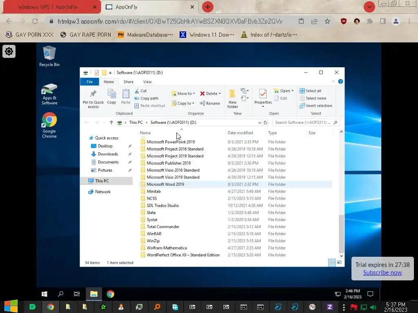Sort by Type column header
The width and height of the screenshot is (418, 313).
click(272, 133)
